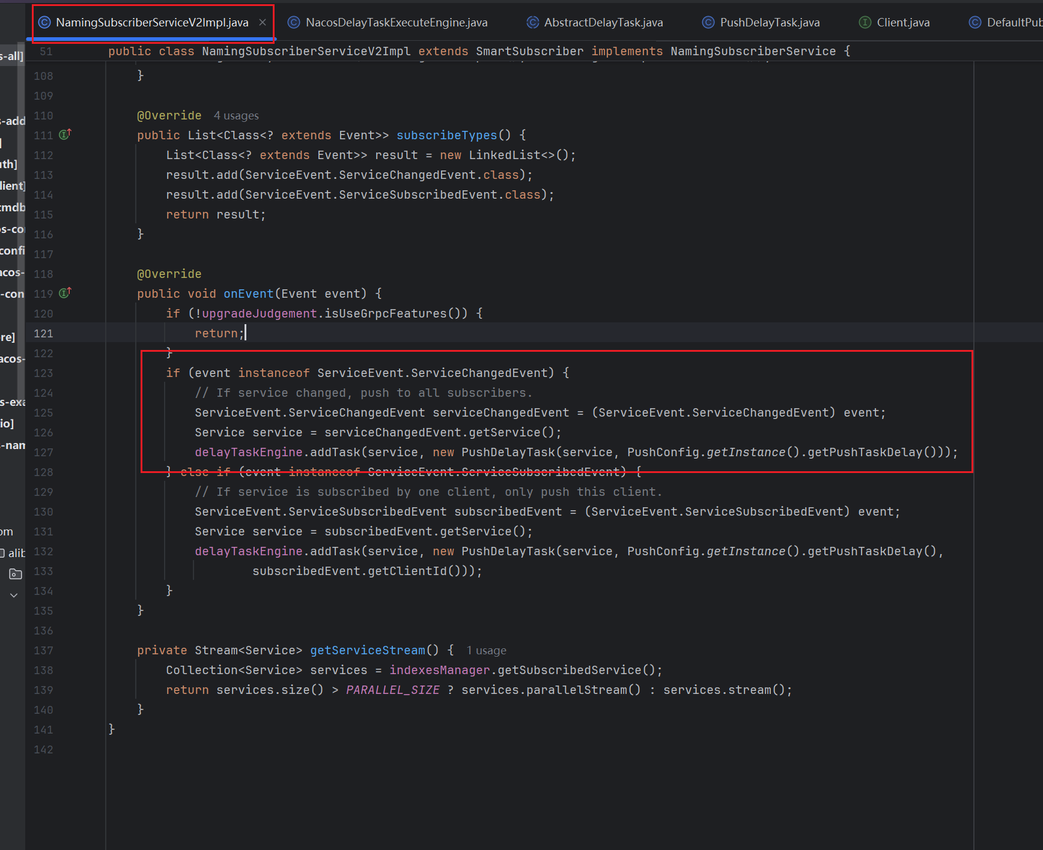The height and width of the screenshot is (850, 1043).
Task: Click override gutter icon beside onEvent method
Action: coord(65,293)
